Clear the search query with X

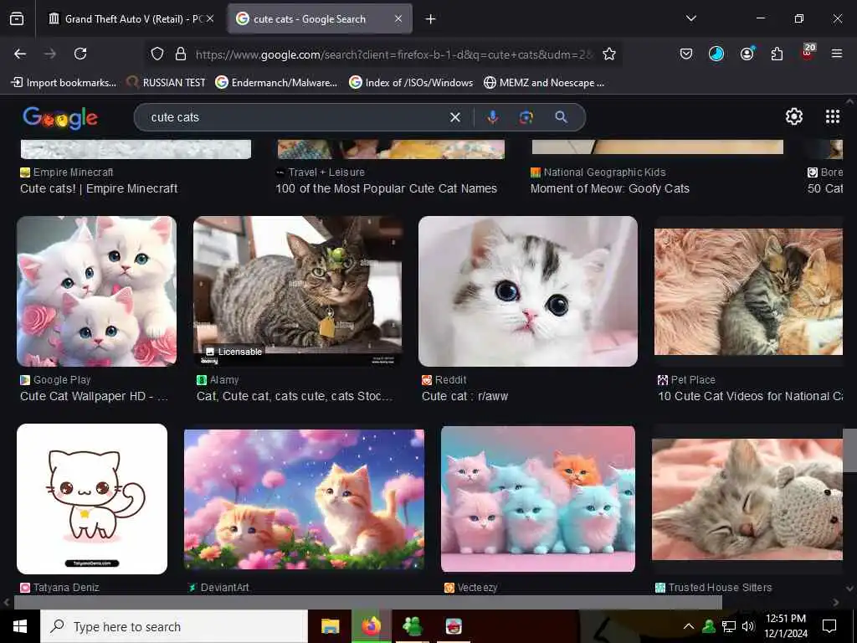click(x=454, y=117)
